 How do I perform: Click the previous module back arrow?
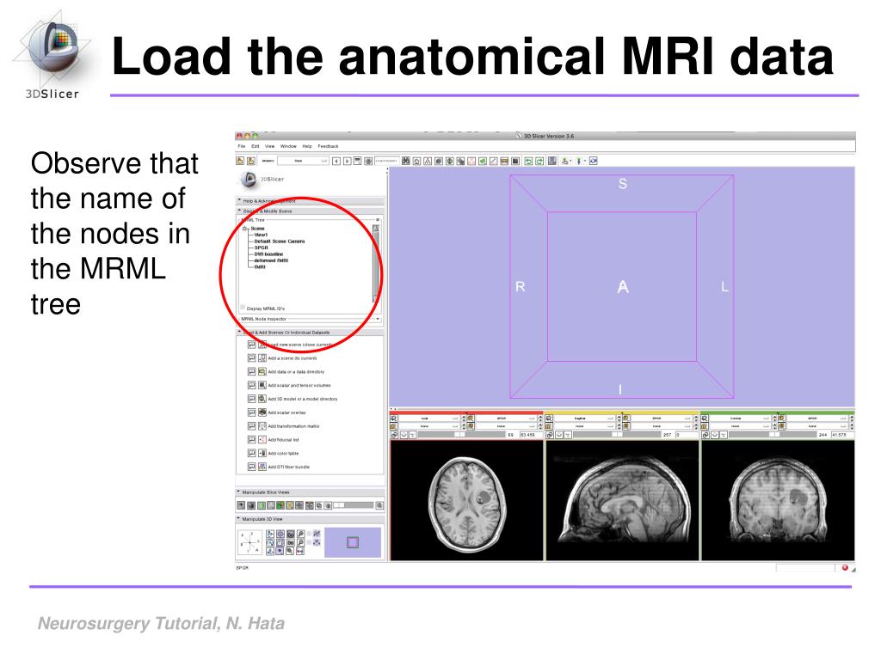[x=336, y=161]
